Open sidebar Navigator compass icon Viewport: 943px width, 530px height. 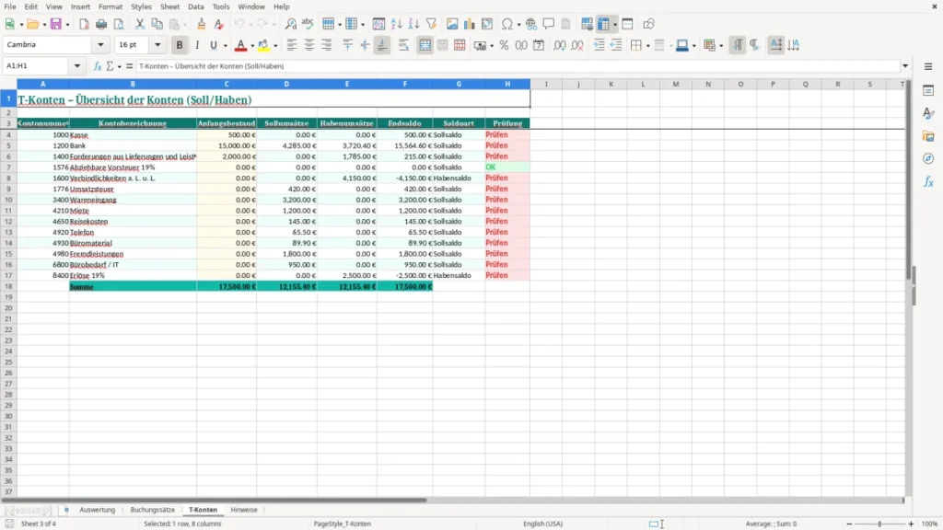click(x=928, y=158)
